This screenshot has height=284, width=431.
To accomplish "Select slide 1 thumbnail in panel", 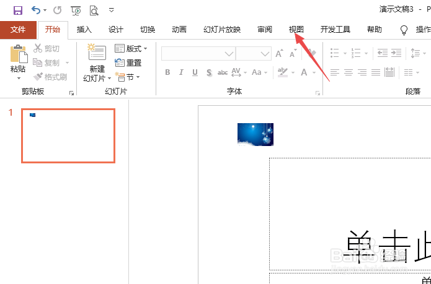I will point(68,136).
